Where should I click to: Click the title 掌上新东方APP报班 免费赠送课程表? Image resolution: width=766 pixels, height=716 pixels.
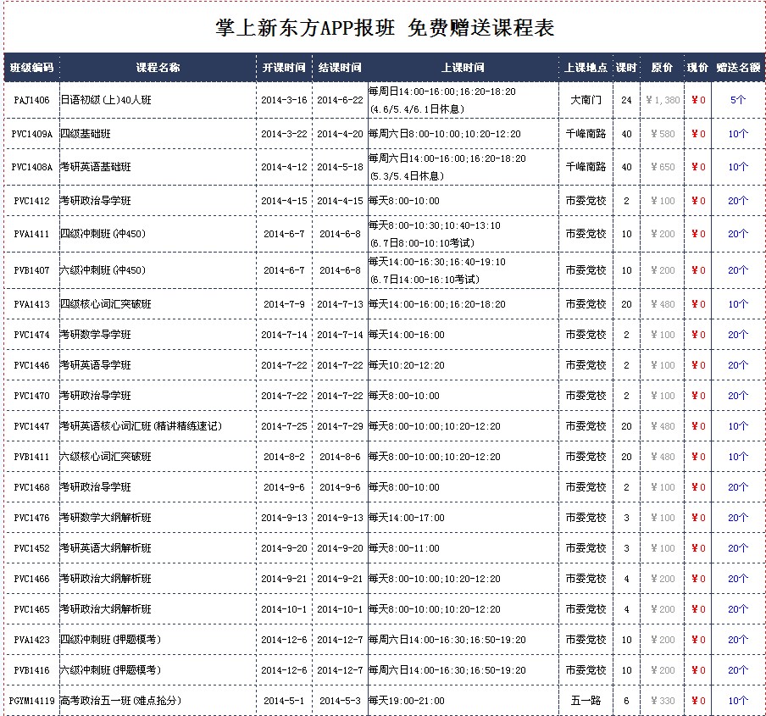click(x=385, y=28)
